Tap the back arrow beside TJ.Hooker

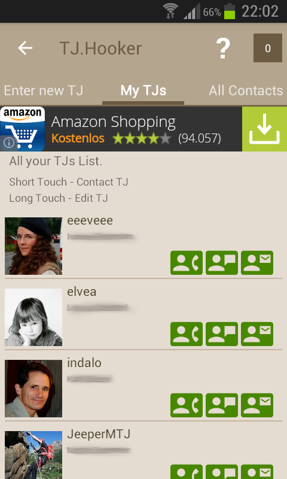tap(25, 48)
